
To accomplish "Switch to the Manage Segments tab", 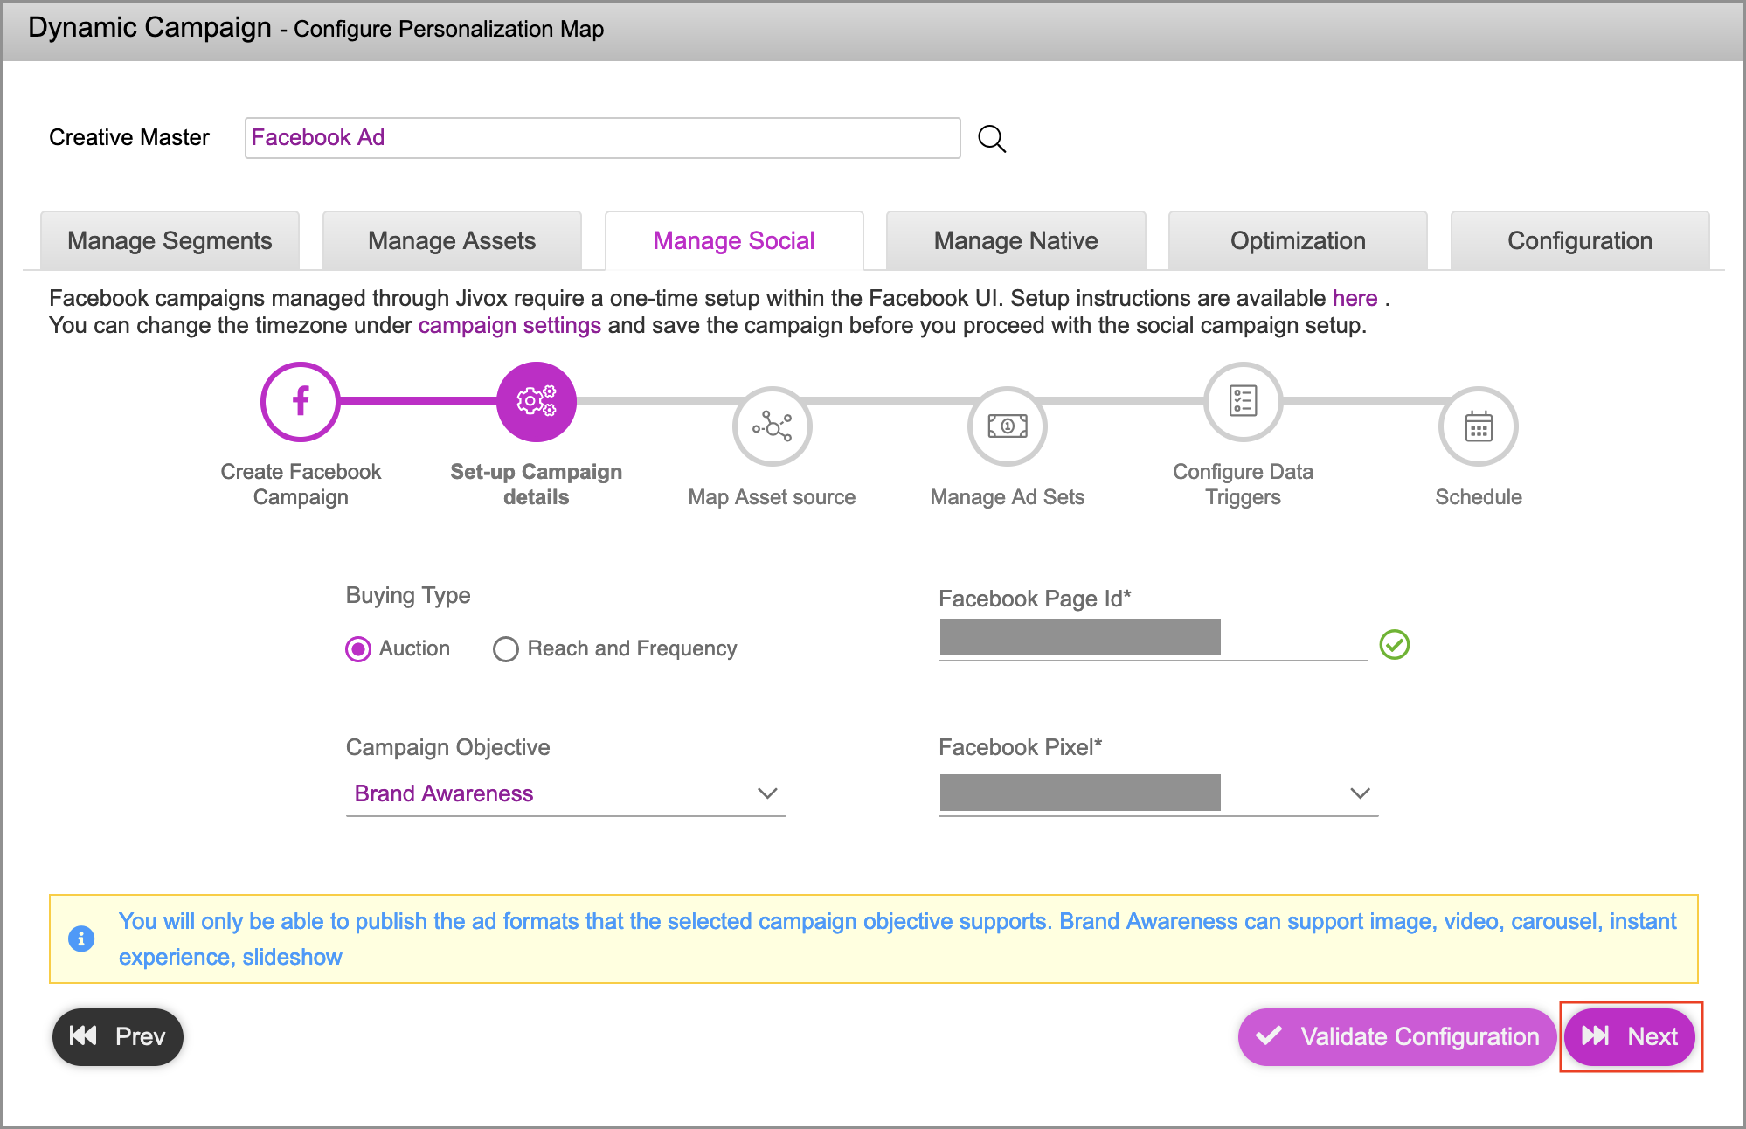I will pos(170,240).
